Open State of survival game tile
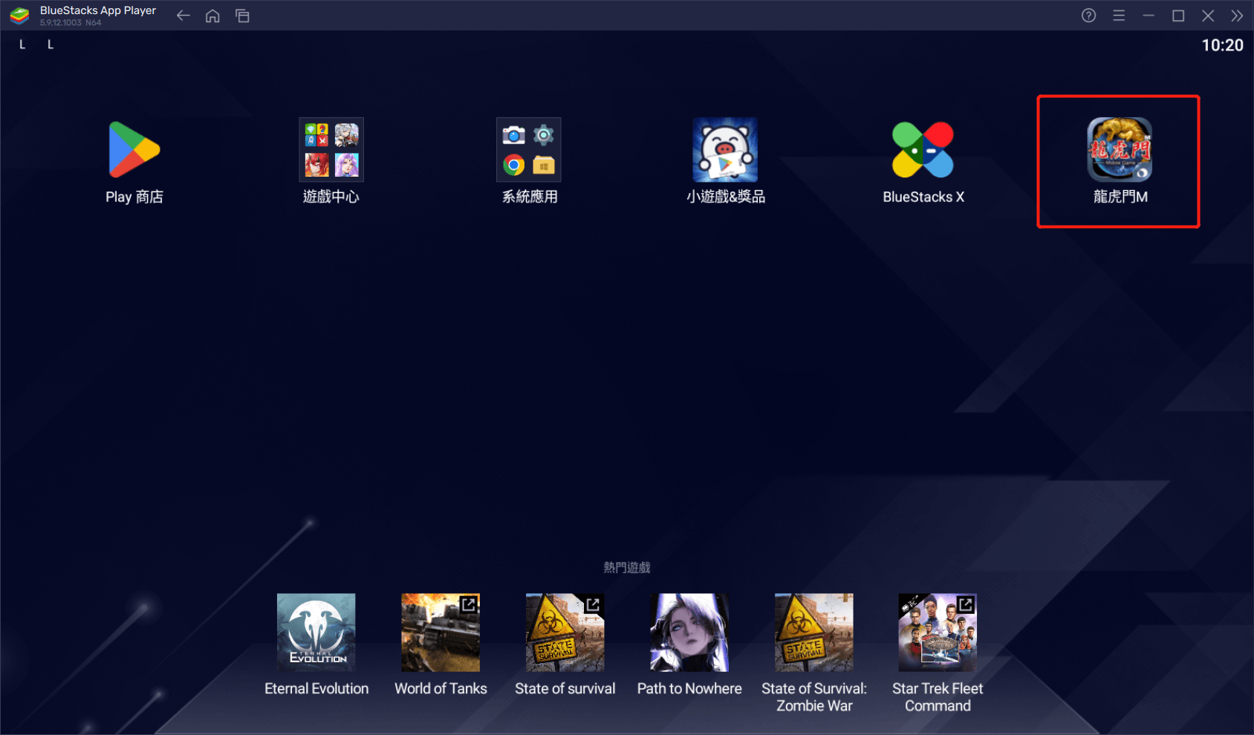 (x=565, y=633)
